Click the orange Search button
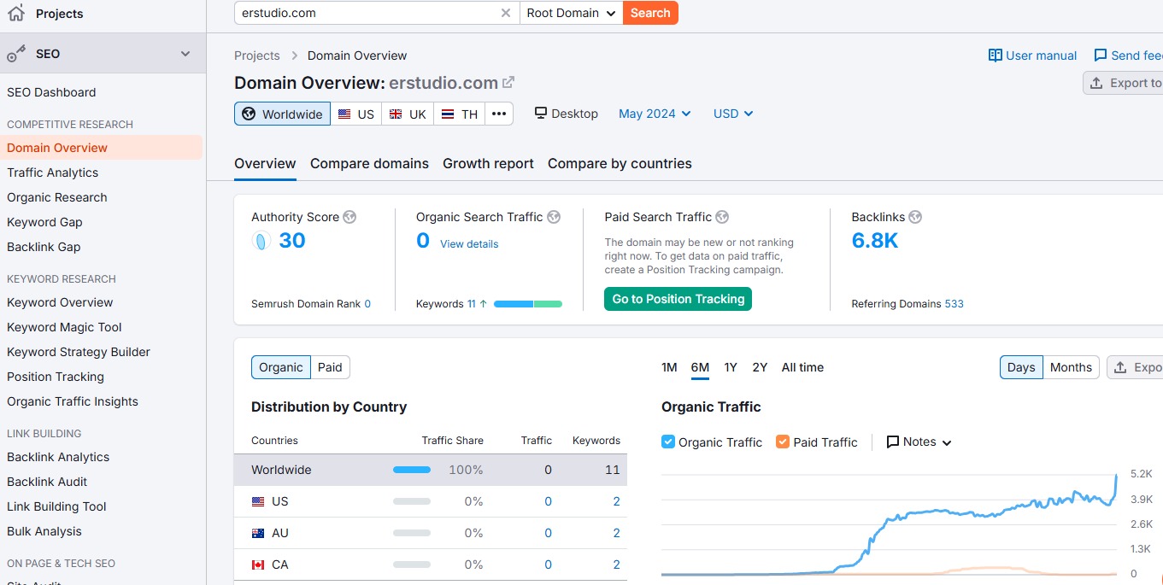Viewport: 1163px width, 585px height. click(650, 13)
